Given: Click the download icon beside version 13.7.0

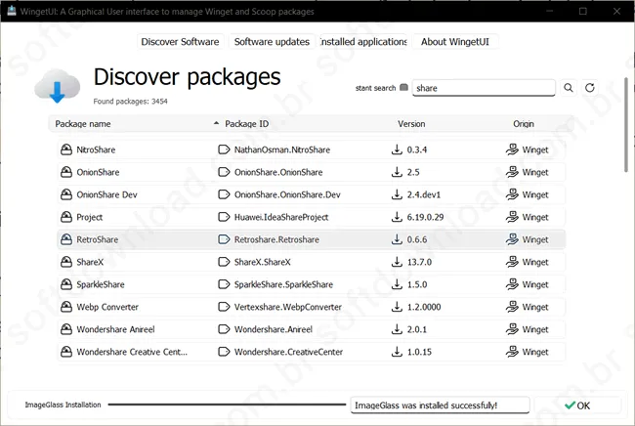Looking at the screenshot, I should tap(397, 262).
